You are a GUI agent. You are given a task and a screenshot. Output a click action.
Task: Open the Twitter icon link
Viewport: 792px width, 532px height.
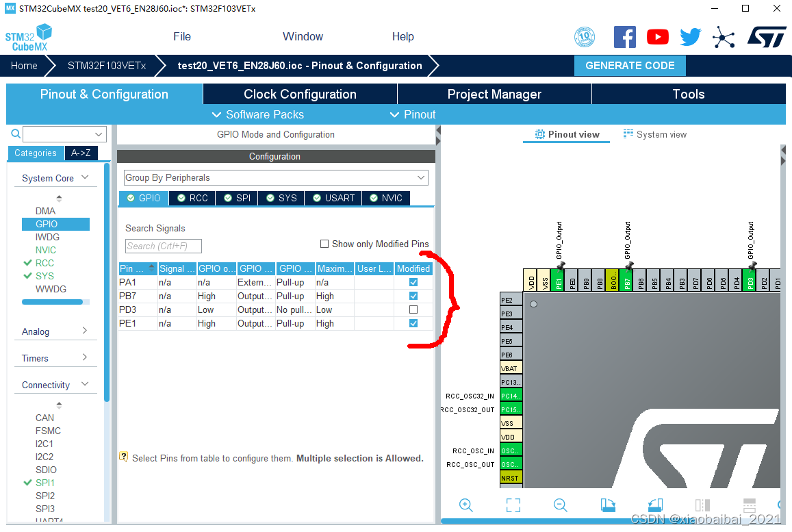click(x=691, y=37)
